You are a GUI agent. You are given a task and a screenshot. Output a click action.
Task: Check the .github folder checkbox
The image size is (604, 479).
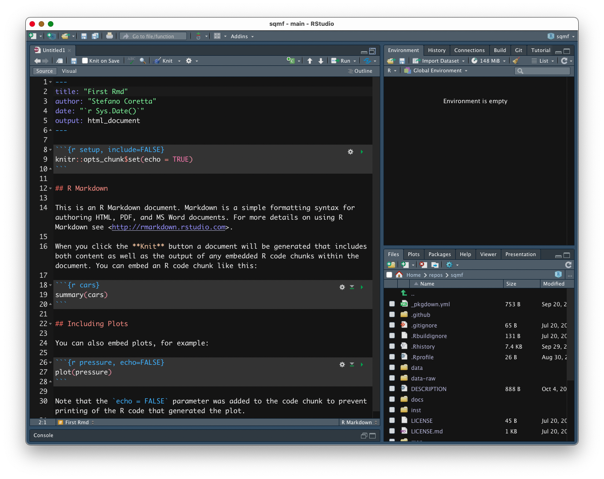(392, 315)
